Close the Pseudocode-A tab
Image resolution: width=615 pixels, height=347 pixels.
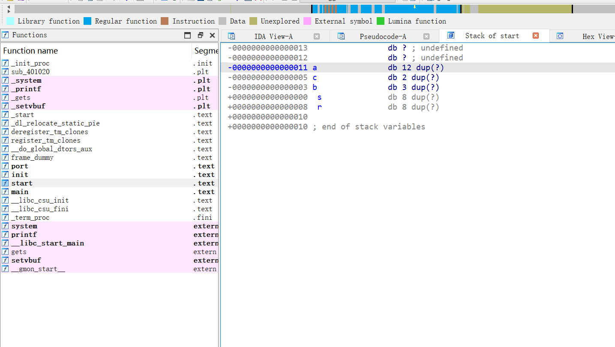(x=426, y=36)
